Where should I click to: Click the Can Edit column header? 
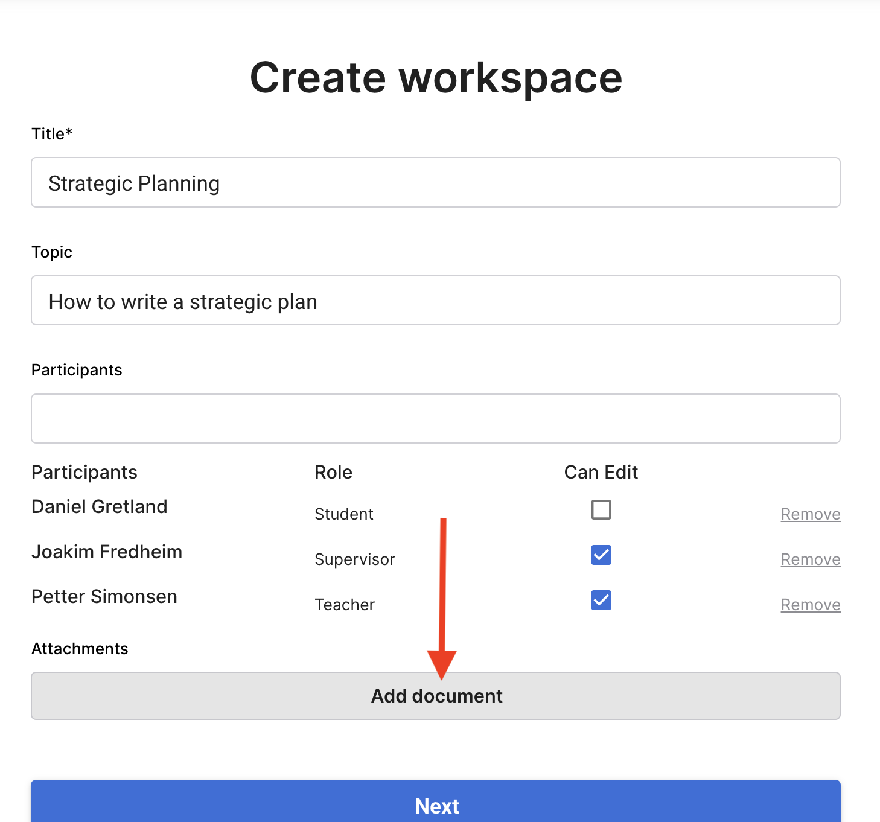pyautogui.click(x=601, y=473)
